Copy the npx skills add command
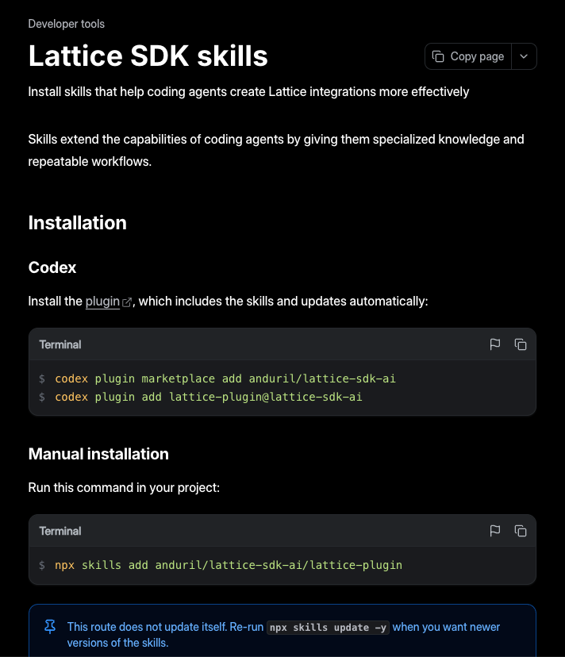565x657 pixels. (521, 531)
